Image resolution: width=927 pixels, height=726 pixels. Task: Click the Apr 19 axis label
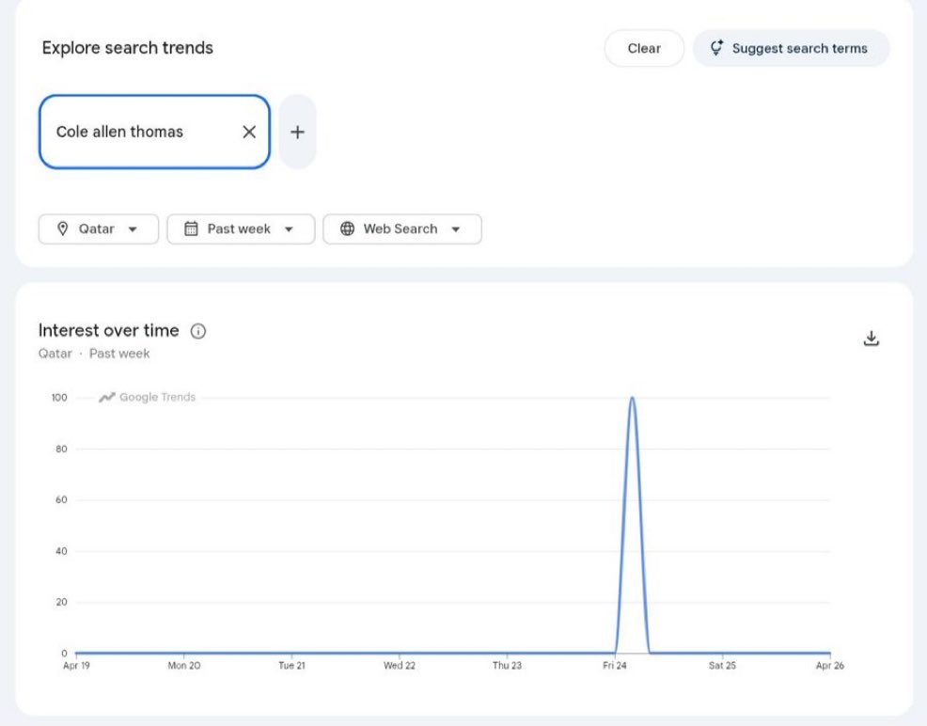pyautogui.click(x=76, y=666)
